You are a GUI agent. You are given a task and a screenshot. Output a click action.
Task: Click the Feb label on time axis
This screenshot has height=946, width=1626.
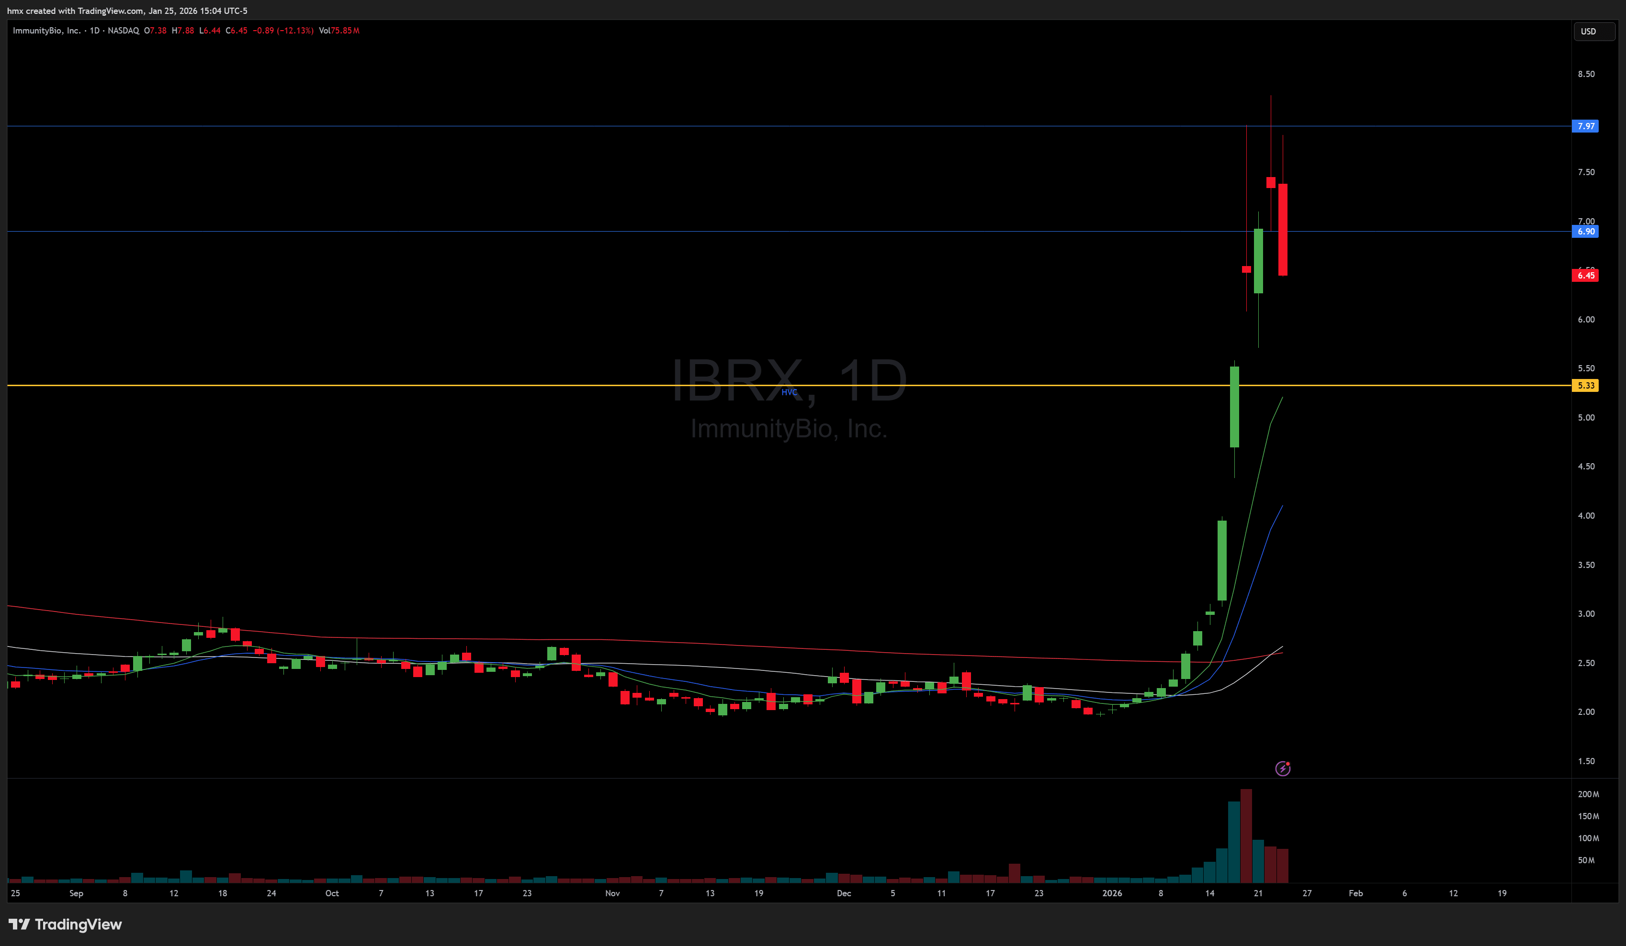[1355, 893]
